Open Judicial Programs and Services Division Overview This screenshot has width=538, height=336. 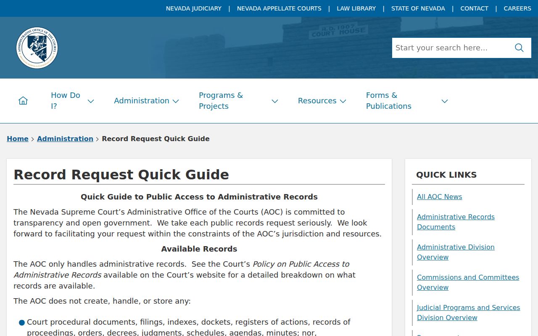point(468,312)
